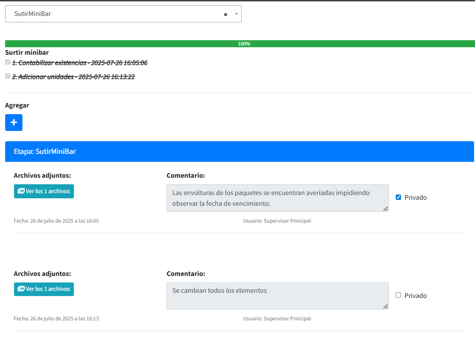The height and width of the screenshot is (340, 475).
Task: Click the gallery icon in the first attachments button
Action: click(x=21, y=191)
